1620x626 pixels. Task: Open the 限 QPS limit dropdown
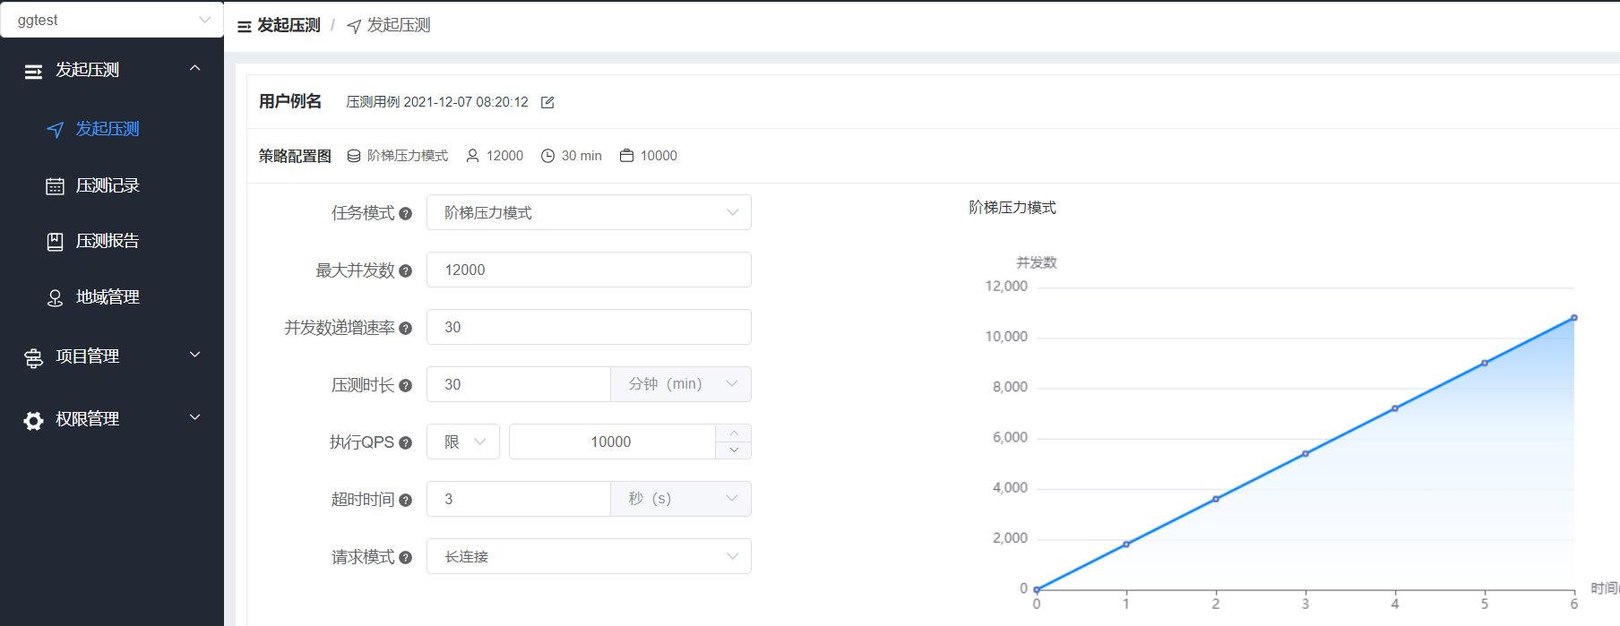point(463,442)
